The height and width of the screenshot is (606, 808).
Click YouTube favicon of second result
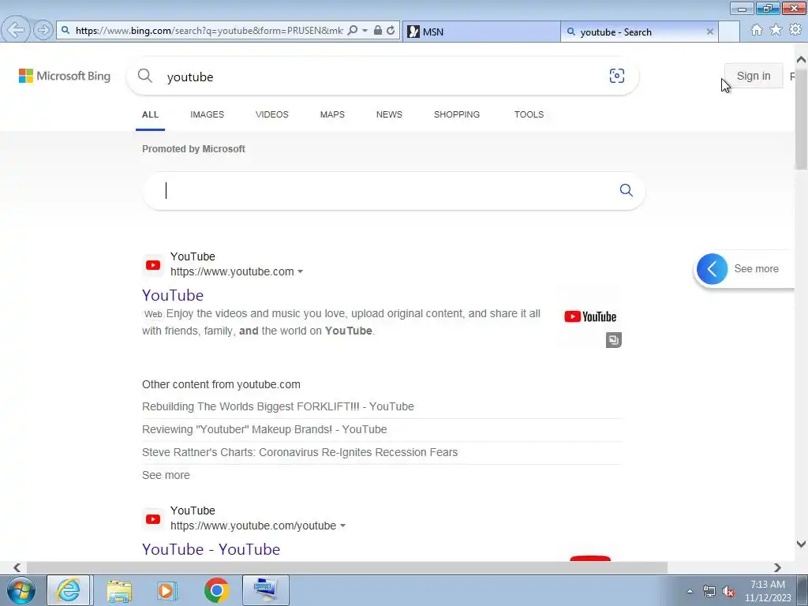point(152,519)
